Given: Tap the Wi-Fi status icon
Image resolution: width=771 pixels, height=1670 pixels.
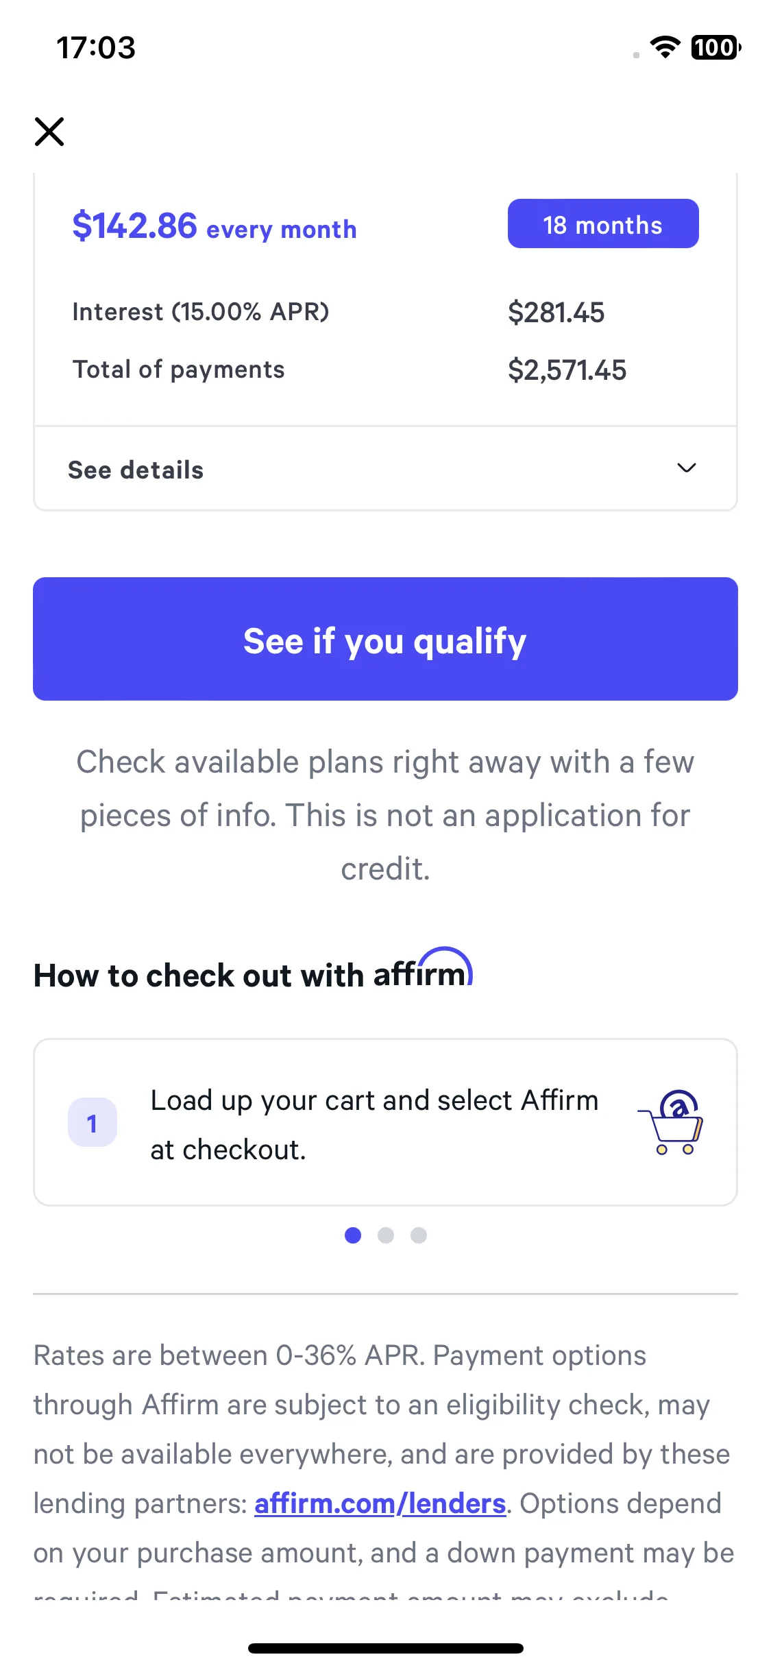Looking at the screenshot, I should (x=665, y=47).
